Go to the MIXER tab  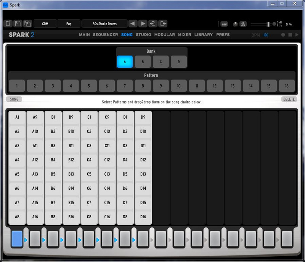click(185, 35)
